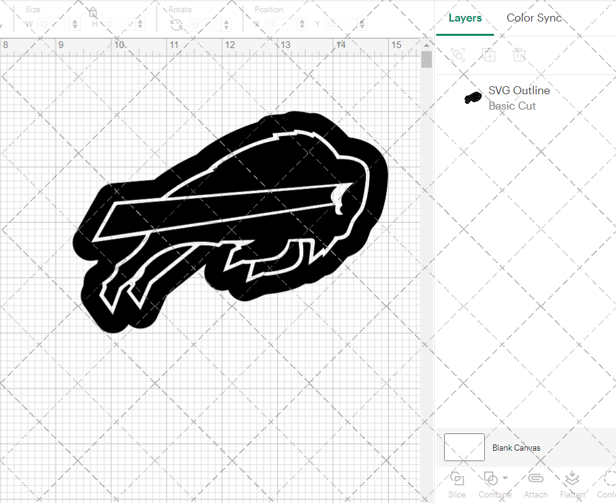
Task: Click the rotation angle stepper
Action: point(225,24)
